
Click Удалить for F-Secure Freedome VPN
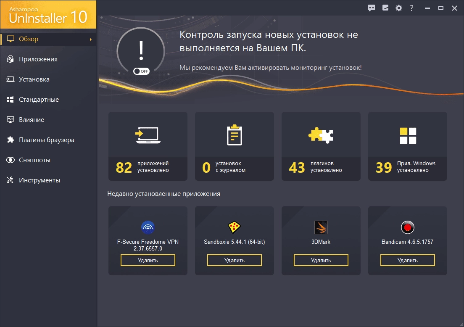pyautogui.click(x=148, y=260)
